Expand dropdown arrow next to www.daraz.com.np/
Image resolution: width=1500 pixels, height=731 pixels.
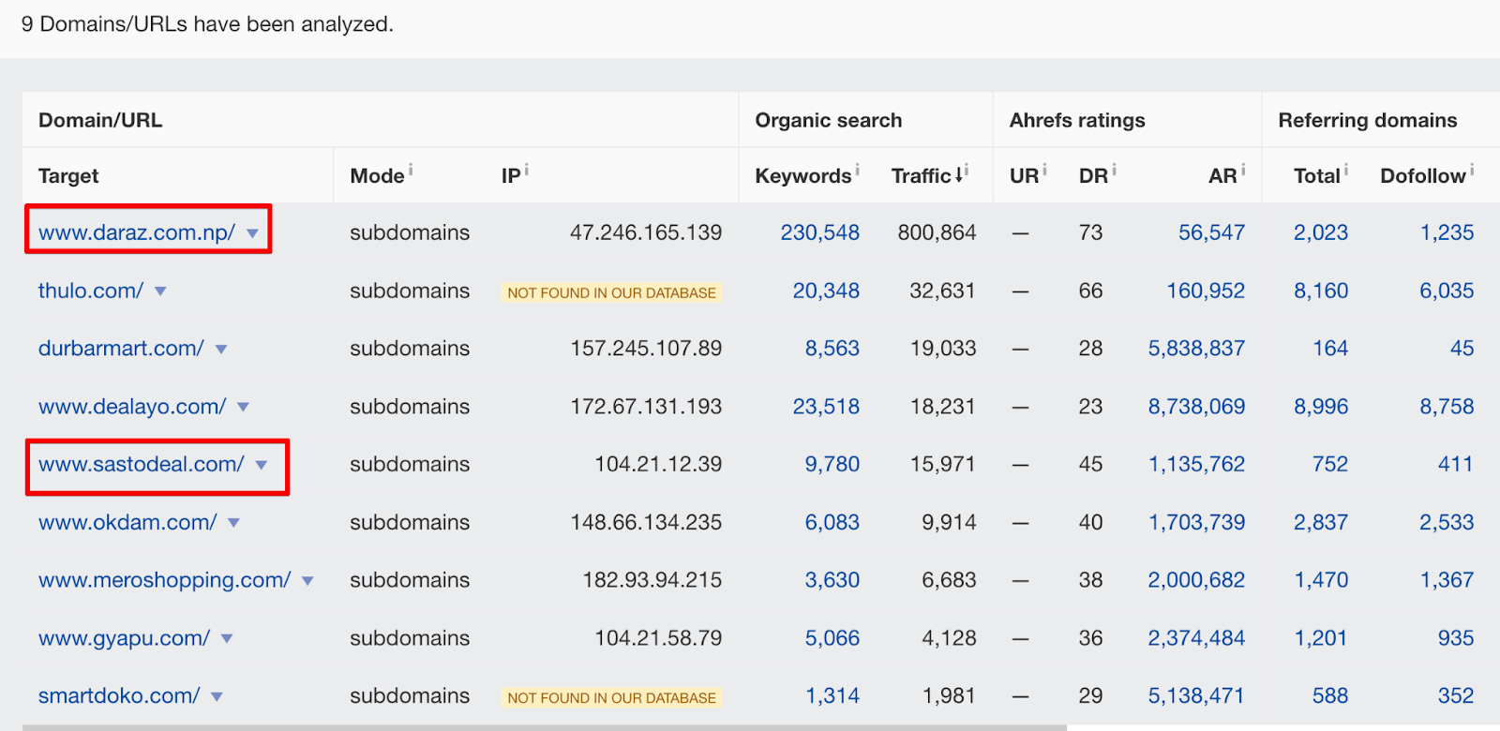pyautogui.click(x=252, y=233)
